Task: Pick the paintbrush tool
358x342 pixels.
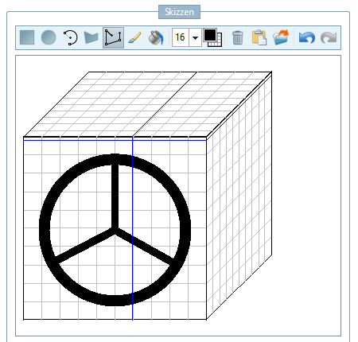Action: [134, 37]
